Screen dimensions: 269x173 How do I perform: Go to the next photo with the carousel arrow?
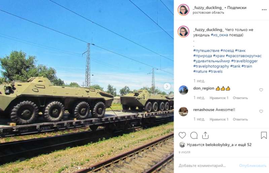(x=167, y=86)
